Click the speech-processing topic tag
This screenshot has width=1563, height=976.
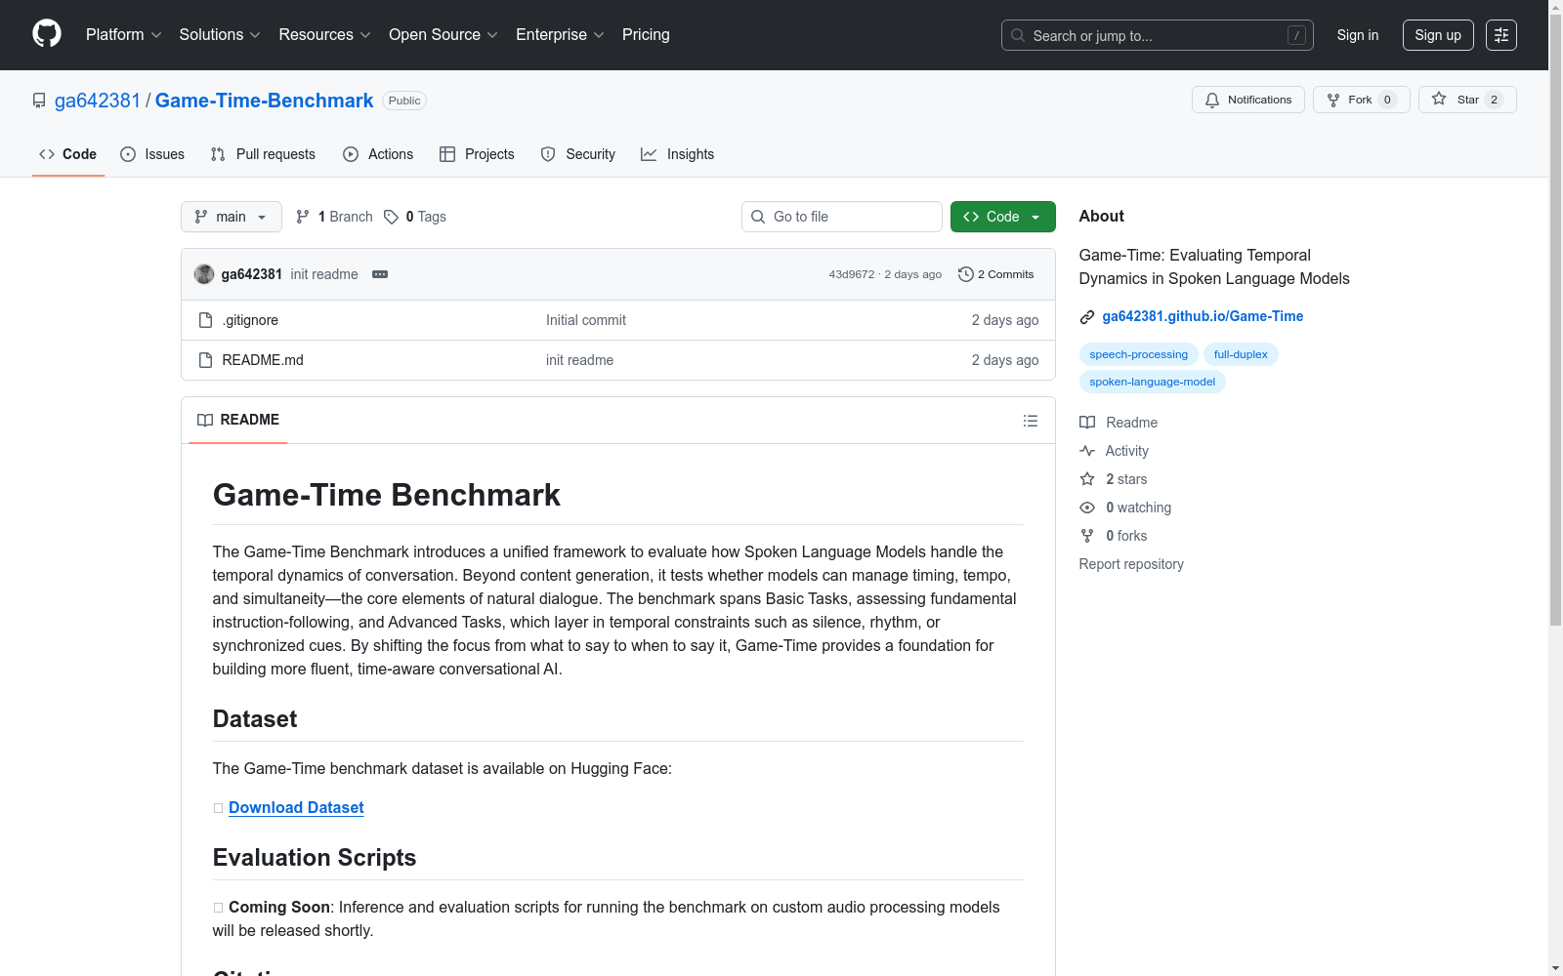pyautogui.click(x=1139, y=354)
